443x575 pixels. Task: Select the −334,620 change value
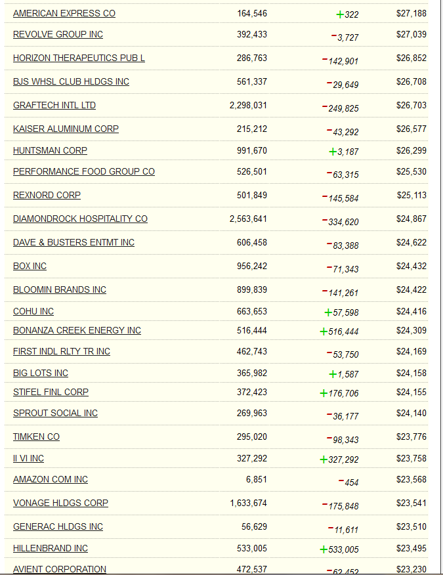click(x=341, y=222)
